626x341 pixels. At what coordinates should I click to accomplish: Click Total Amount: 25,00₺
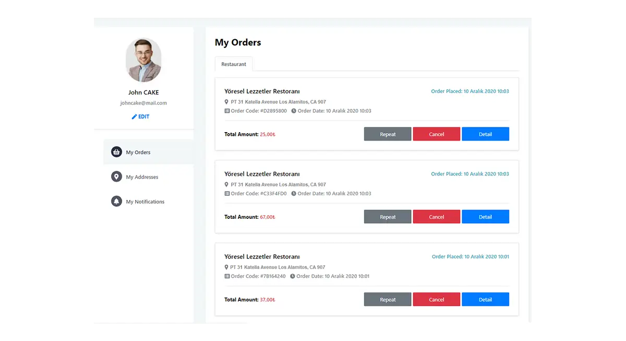250,134
